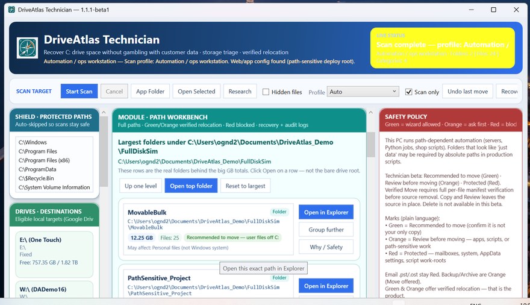Click Group further for MovableBulk
Viewport: 530px width, 305px height.
(x=326, y=230)
